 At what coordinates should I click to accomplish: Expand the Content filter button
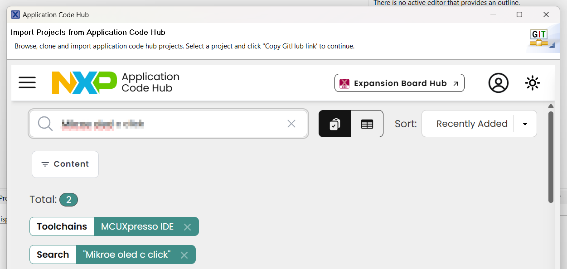65,164
